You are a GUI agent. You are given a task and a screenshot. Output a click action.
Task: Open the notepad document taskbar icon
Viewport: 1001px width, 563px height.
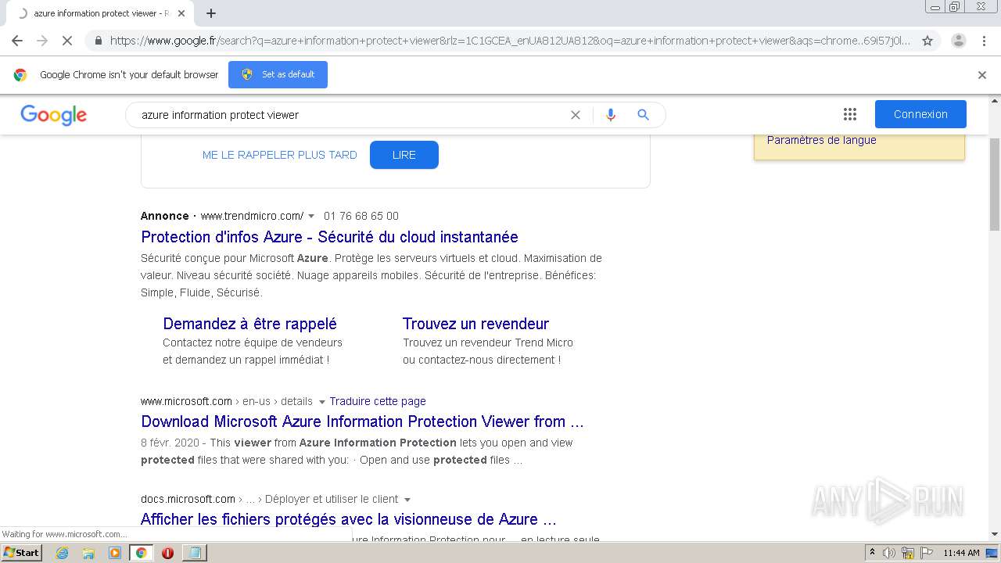click(194, 553)
